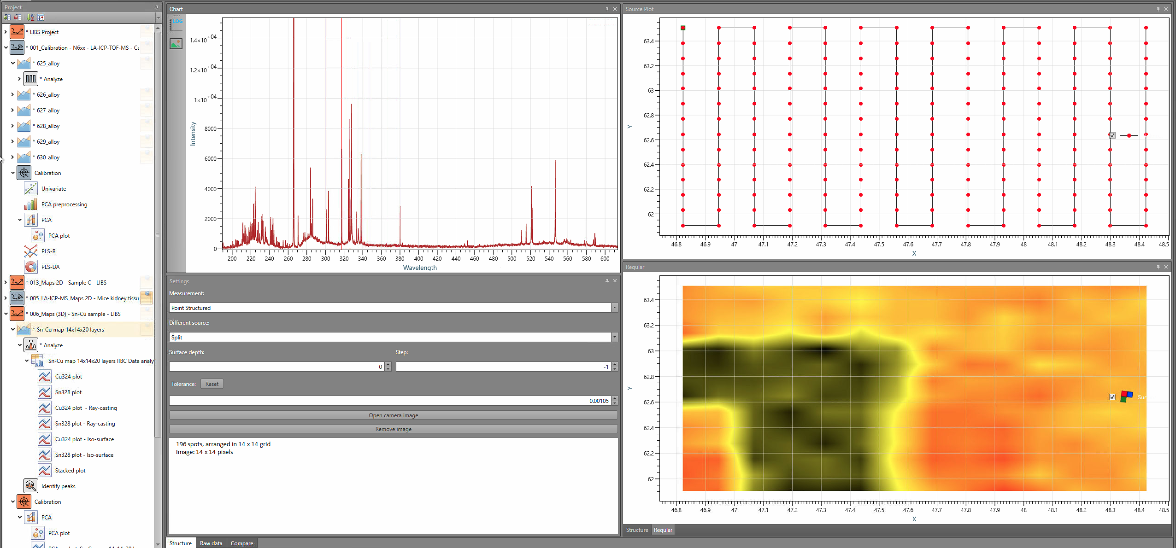Click the Reset tolerance button

[x=212, y=384]
